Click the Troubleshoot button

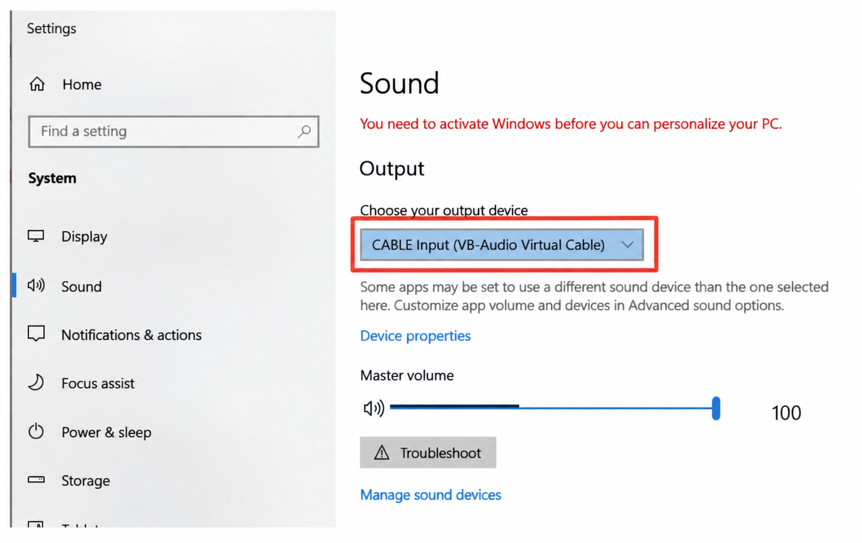pos(428,452)
